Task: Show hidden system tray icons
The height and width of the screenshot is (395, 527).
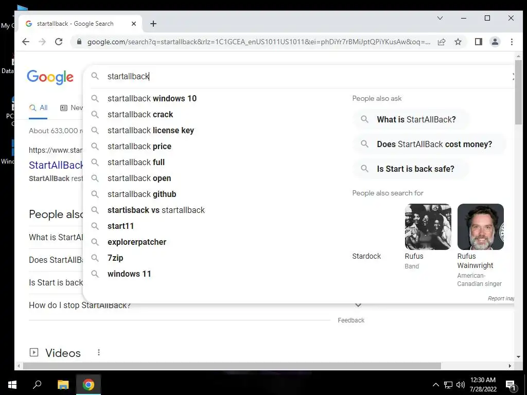Action: tap(435, 385)
